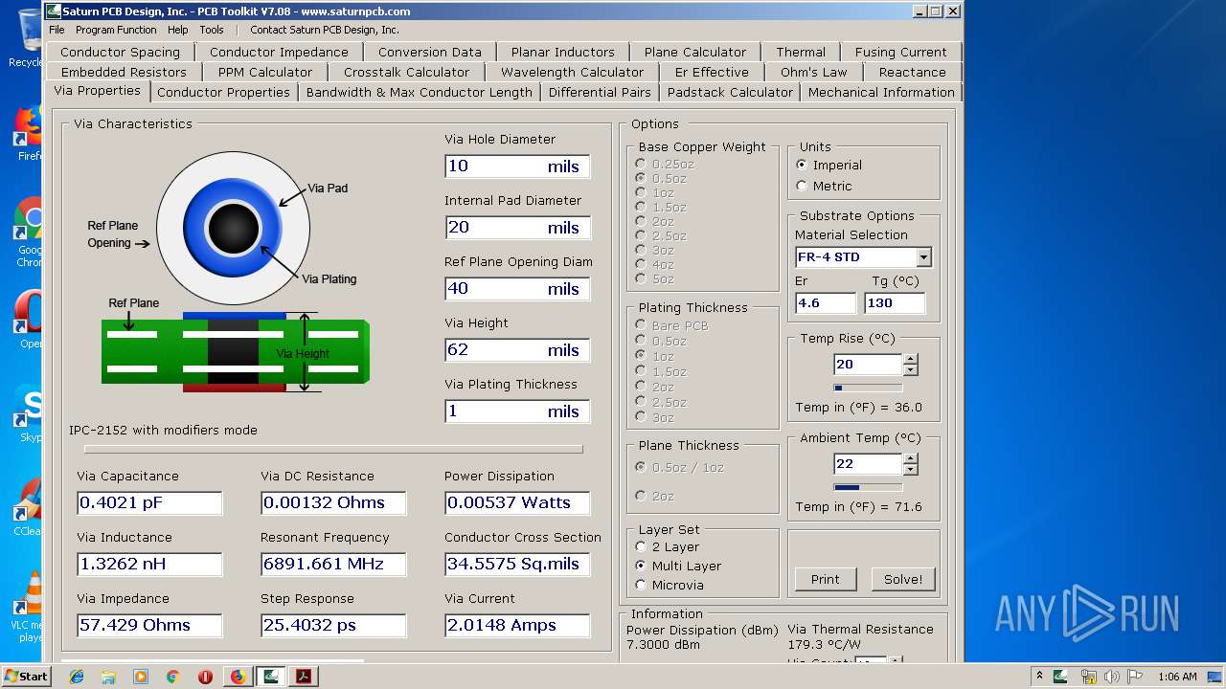Click the Via Hole Diameter field
Screen dimensions: 1226x689
pyautogui.click(x=517, y=166)
